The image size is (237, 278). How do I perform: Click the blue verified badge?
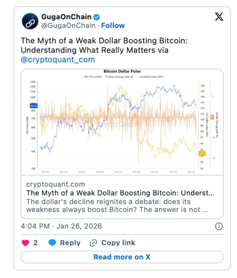(97, 17)
